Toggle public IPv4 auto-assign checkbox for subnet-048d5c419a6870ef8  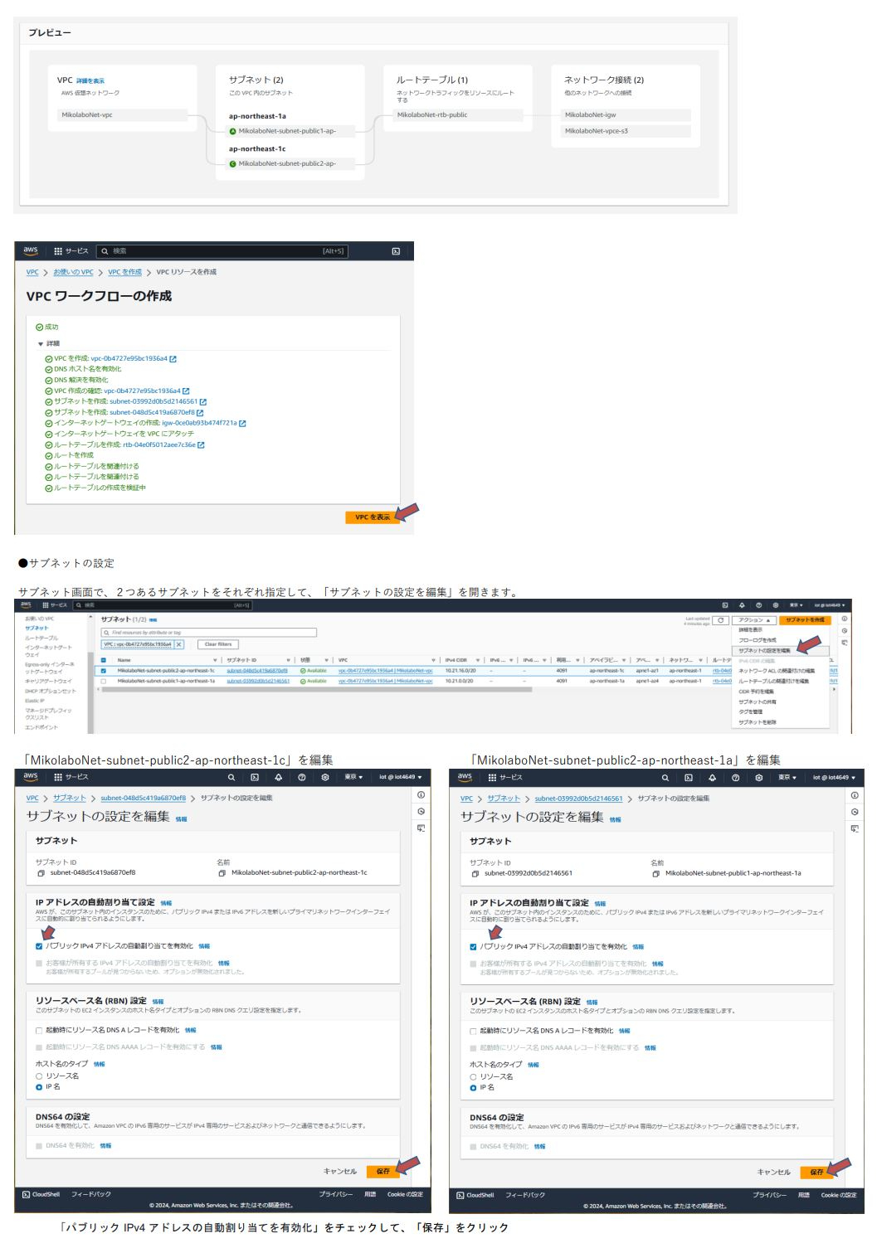click(39, 946)
